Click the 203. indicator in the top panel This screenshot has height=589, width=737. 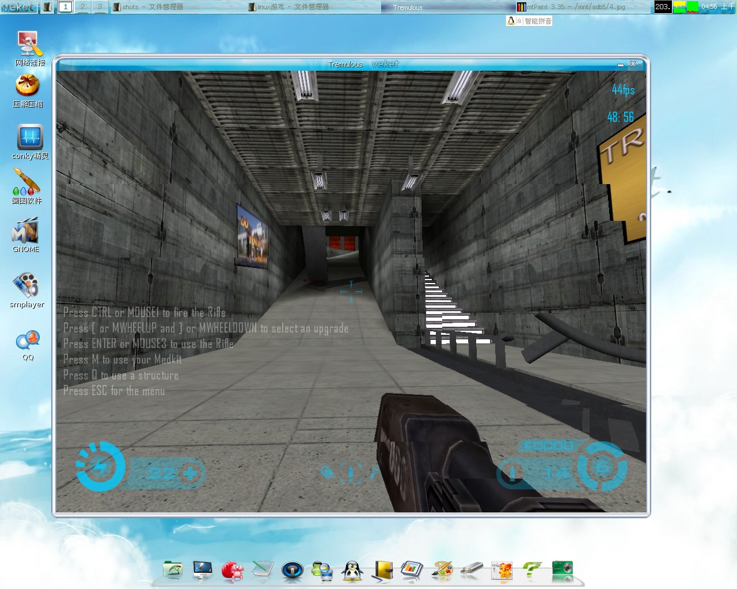663,7
